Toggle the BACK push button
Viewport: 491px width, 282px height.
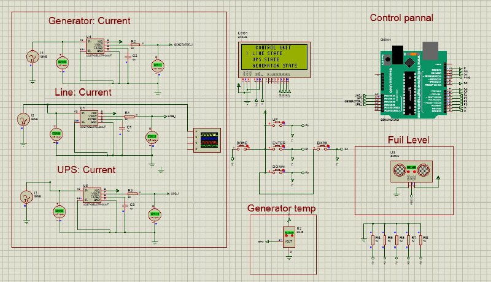323,148
